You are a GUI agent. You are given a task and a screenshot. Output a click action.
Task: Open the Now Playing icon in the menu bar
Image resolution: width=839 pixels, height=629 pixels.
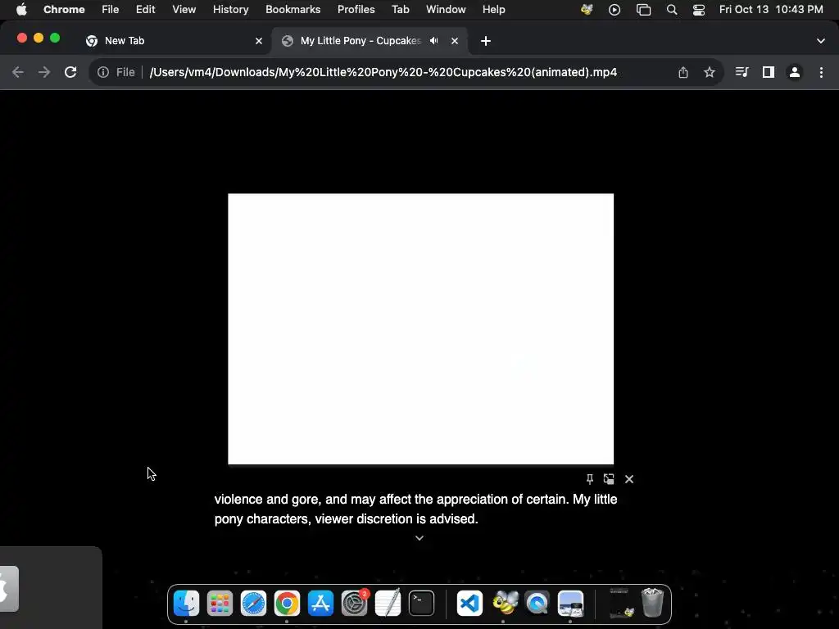615,10
